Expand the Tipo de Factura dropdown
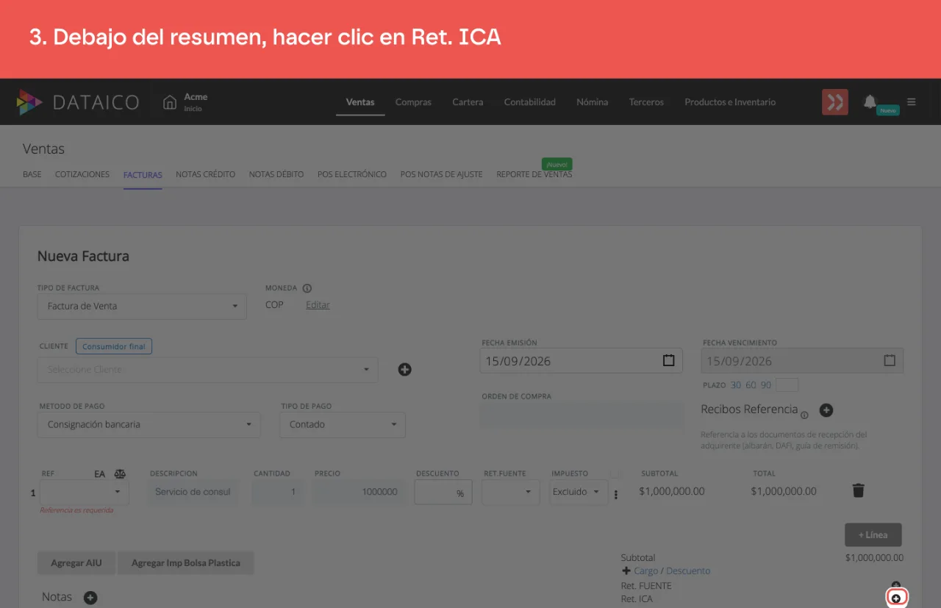This screenshot has width=941, height=608. coord(142,307)
